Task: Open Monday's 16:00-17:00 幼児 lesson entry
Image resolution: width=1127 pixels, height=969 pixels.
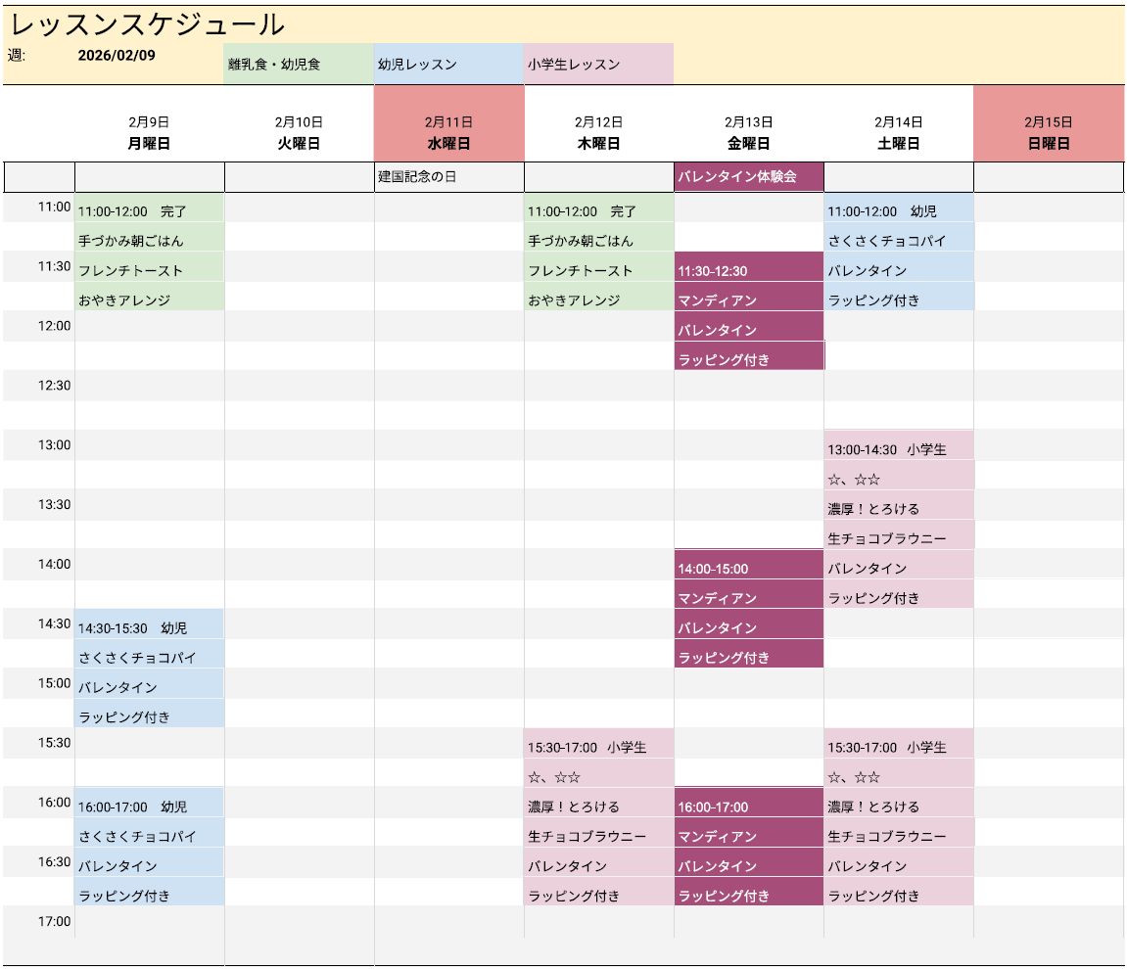Action: click(149, 807)
